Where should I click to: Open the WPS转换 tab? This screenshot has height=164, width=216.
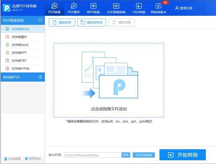coord(93,8)
